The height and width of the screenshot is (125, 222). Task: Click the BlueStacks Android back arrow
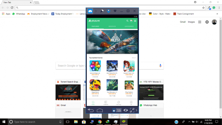[91, 110]
